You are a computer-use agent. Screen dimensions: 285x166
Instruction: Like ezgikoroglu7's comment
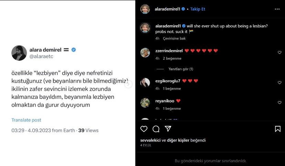(x=279, y=83)
